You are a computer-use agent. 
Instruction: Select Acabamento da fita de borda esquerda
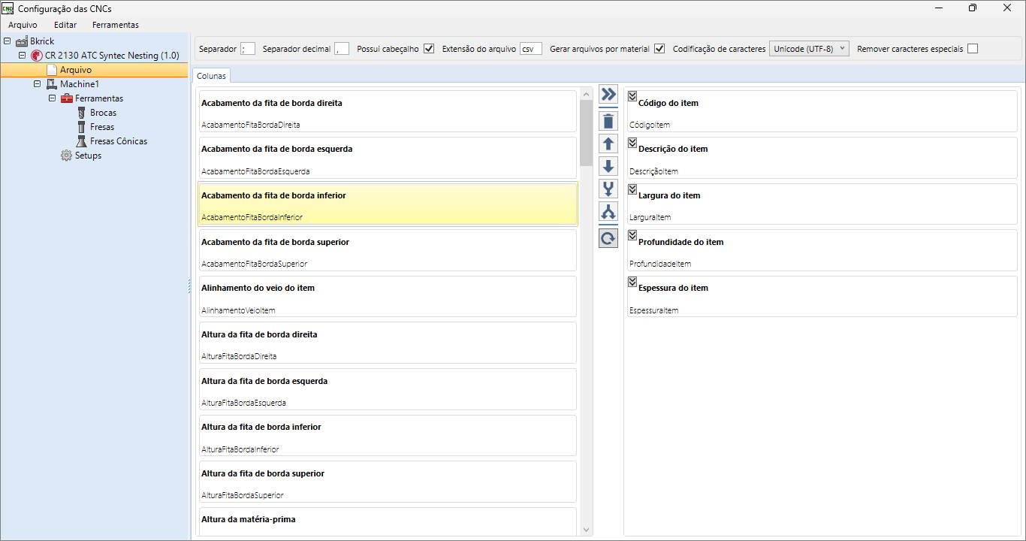click(388, 158)
